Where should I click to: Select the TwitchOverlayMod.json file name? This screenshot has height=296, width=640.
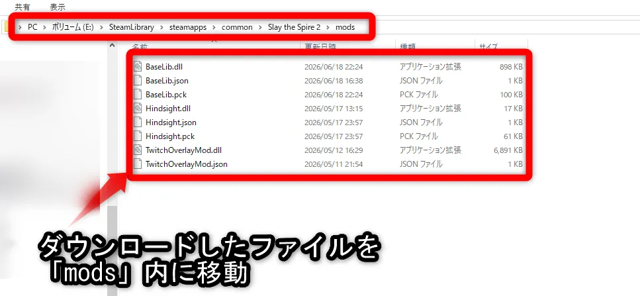coord(187,164)
